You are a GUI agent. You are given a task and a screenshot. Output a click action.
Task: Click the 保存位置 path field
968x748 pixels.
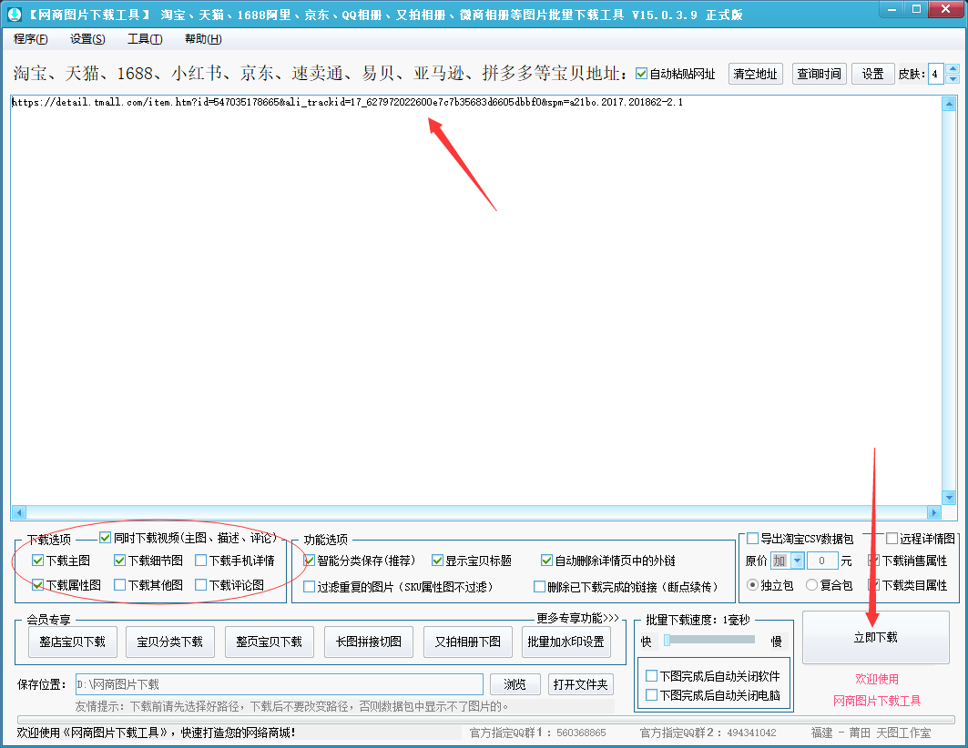click(x=279, y=684)
